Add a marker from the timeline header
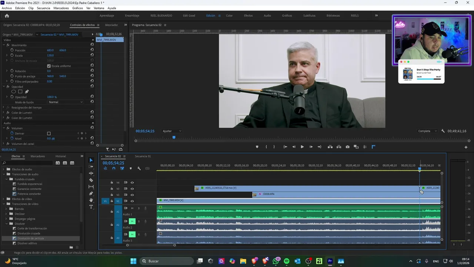This screenshot has height=267, width=474. [130, 168]
